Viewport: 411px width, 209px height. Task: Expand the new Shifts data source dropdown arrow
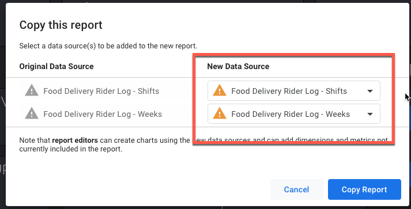click(x=370, y=91)
